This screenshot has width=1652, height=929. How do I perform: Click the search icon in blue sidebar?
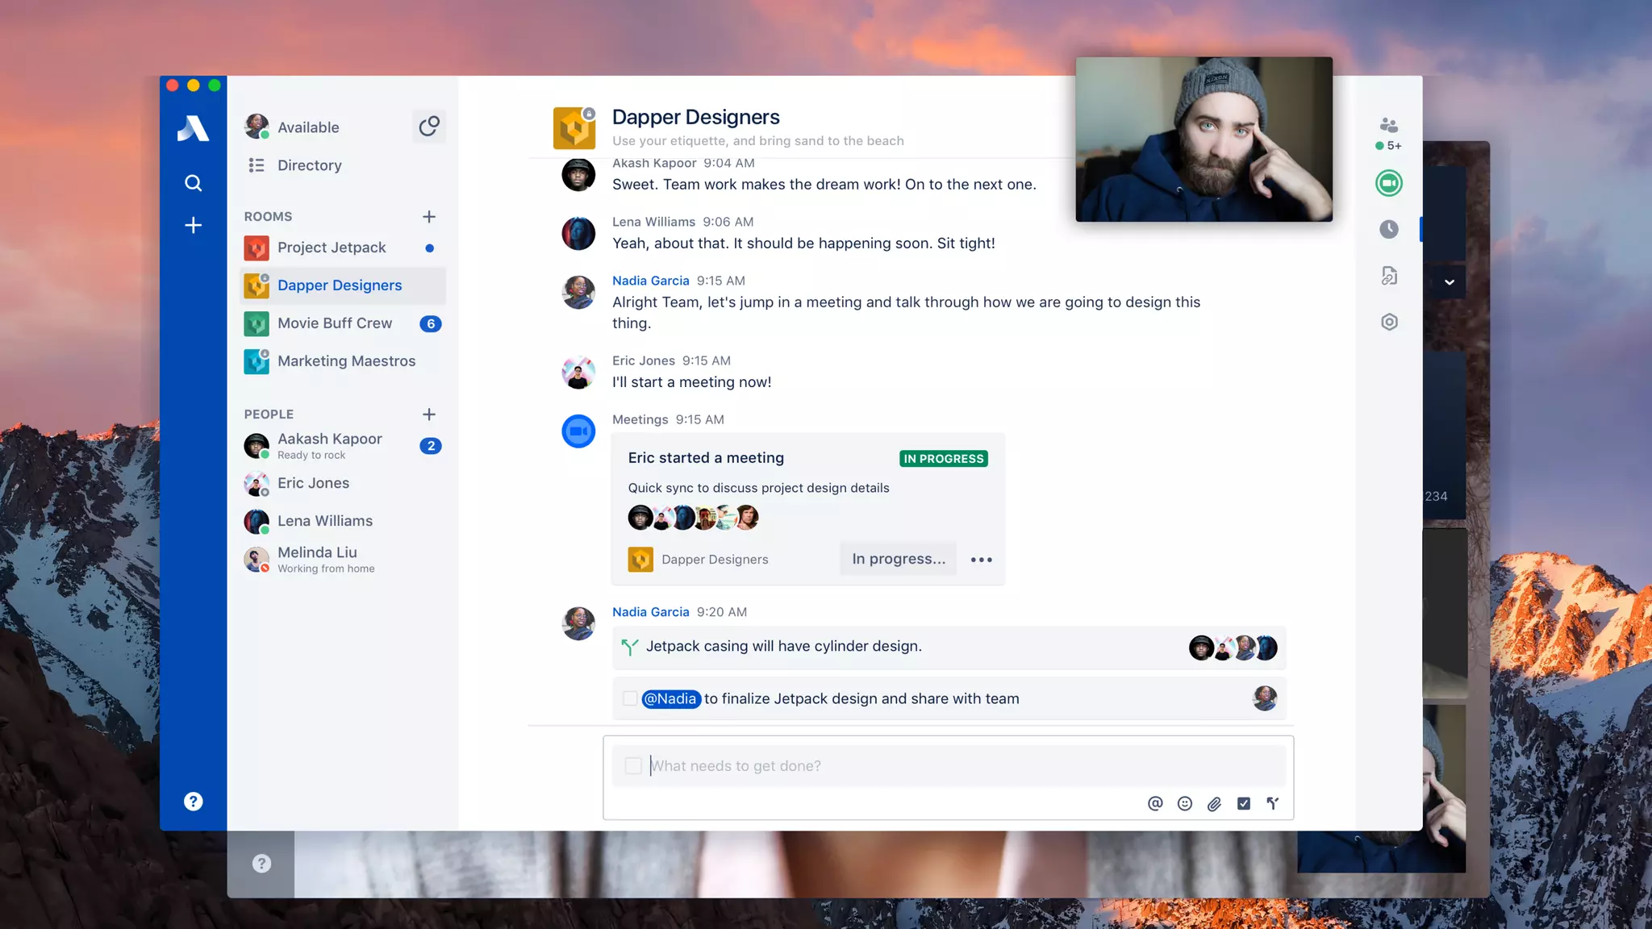pos(193,183)
